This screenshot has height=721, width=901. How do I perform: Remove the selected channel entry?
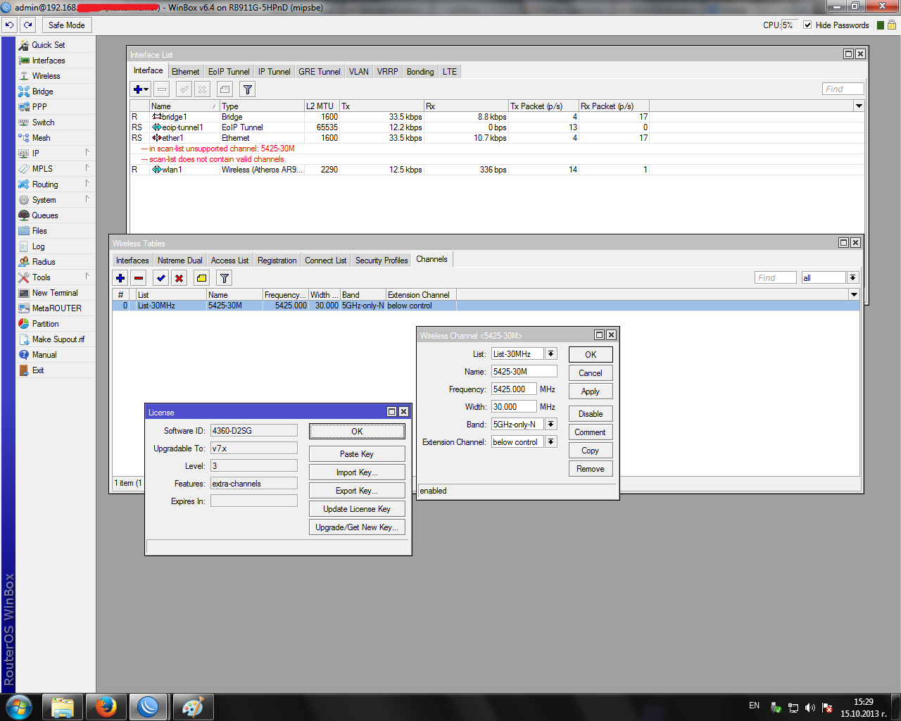[139, 277]
